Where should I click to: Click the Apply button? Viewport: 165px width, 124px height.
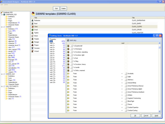156,116
